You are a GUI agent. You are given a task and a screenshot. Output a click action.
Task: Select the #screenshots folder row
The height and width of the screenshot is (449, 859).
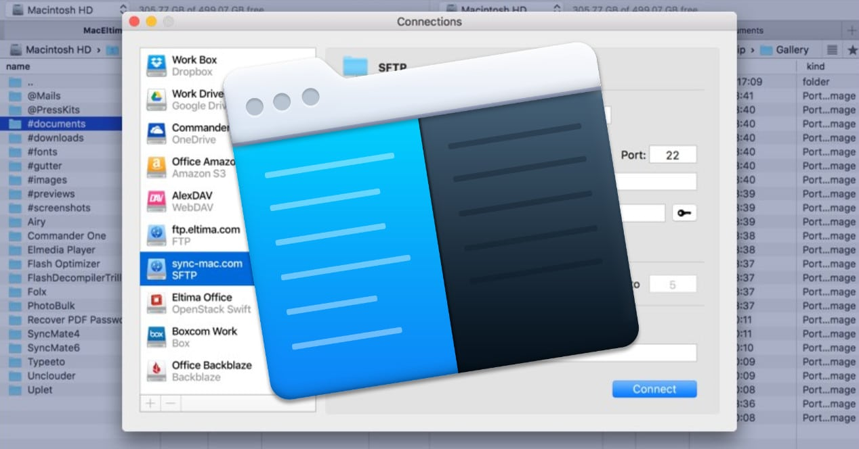61,208
